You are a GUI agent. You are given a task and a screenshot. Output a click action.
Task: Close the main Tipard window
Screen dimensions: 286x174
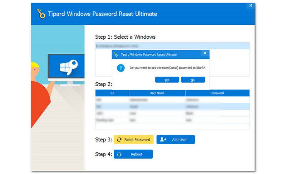point(251,5)
